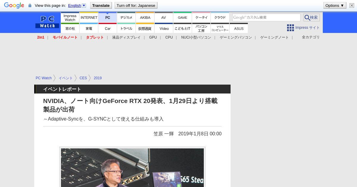Open the INTERNET tab
The height and width of the screenshot is (187, 357).
pos(89,17)
